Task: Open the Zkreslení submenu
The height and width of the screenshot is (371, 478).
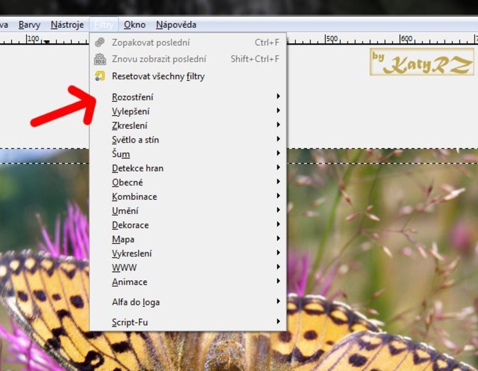Action: tap(188, 126)
